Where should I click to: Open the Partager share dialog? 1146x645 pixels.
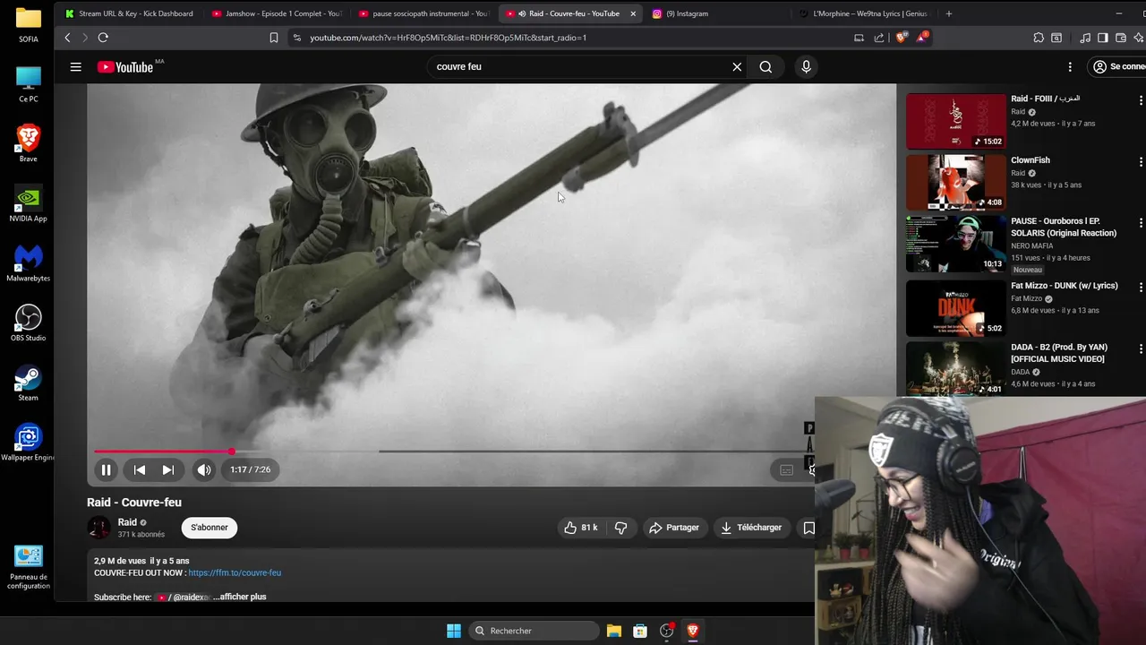674,528
